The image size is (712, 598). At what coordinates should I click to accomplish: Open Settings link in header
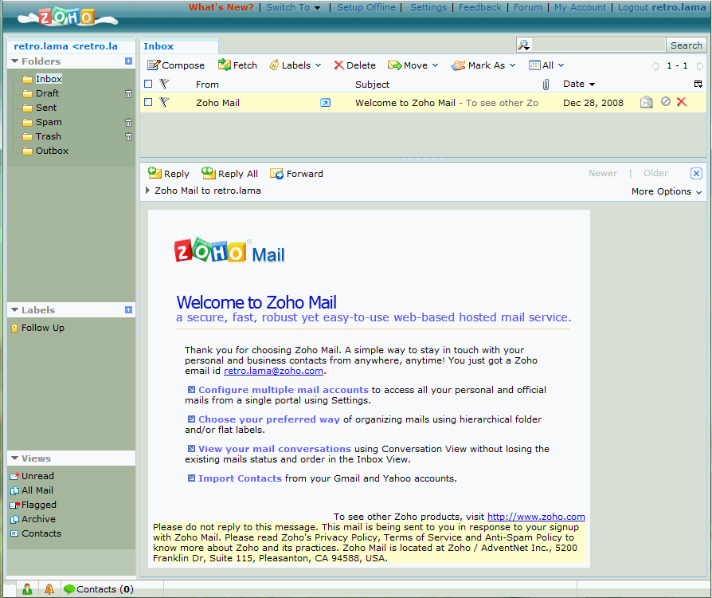click(x=428, y=7)
